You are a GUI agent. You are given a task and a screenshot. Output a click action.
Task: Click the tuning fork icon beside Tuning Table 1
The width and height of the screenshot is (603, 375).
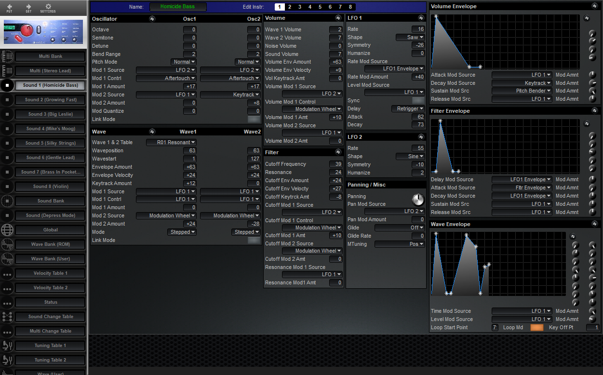coord(7,346)
